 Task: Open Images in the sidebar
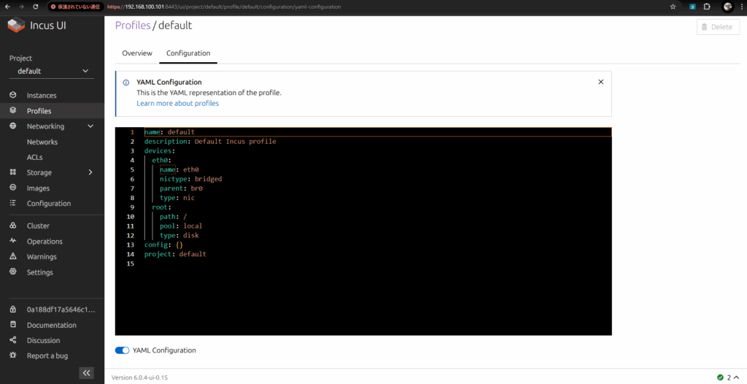[x=38, y=188]
